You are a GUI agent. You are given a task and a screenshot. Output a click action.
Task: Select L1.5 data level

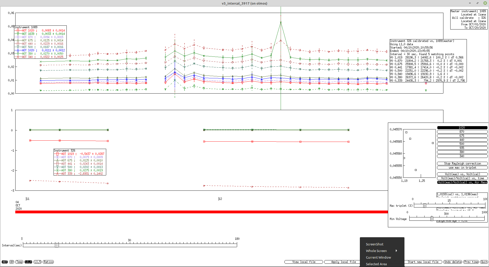pyautogui.click(x=38, y=262)
